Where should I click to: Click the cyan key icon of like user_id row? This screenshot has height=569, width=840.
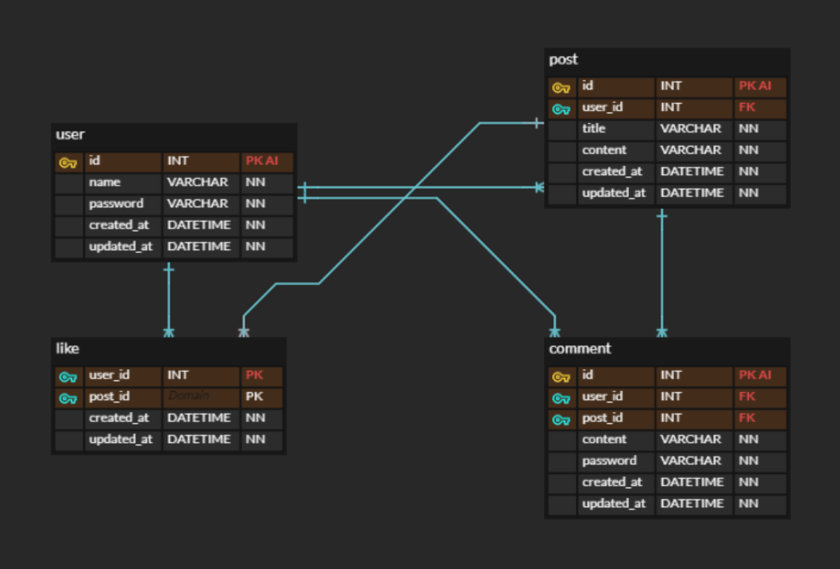(x=68, y=376)
